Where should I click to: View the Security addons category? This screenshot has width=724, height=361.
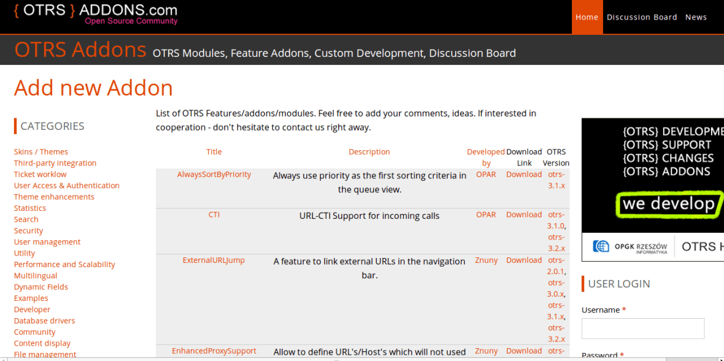click(x=28, y=230)
